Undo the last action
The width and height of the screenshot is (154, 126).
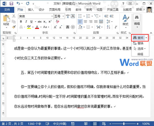(x=18, y=4)
